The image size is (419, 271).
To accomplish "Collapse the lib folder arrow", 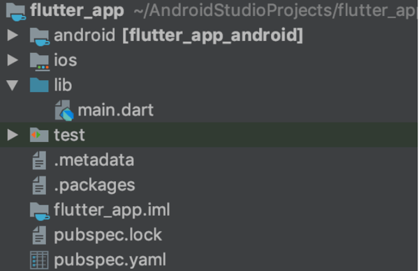I will [13, 85].
